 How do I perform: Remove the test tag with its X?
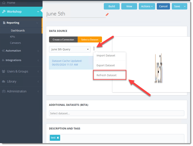[58, 138]
